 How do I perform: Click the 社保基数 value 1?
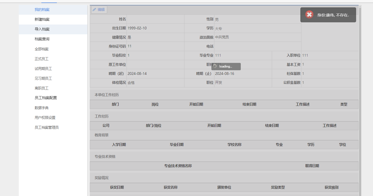[x=303, y=73]
